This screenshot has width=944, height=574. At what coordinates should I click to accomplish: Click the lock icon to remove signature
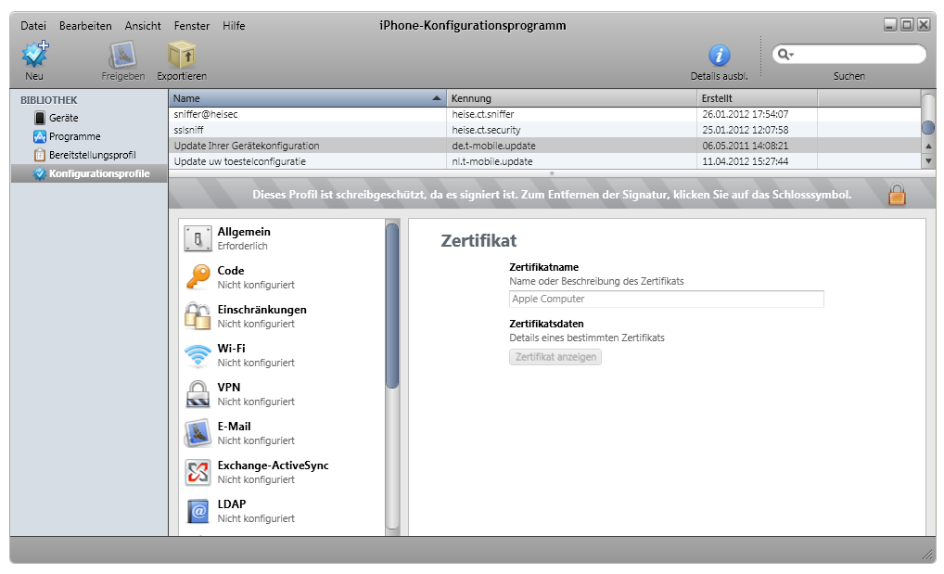[x=896, y=196]
